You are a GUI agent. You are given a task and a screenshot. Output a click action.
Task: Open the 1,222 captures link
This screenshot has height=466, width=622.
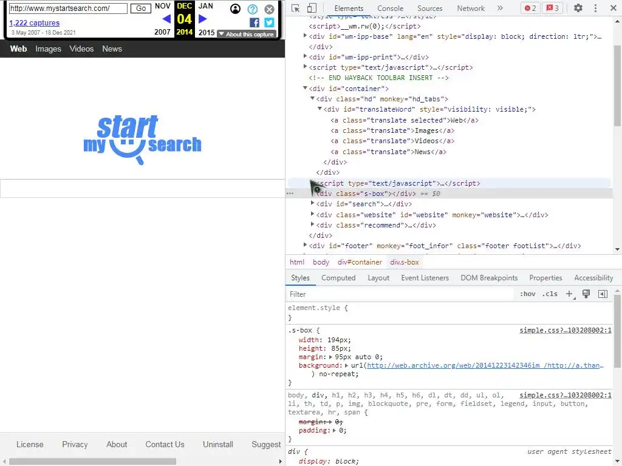(x=35, y=23)
